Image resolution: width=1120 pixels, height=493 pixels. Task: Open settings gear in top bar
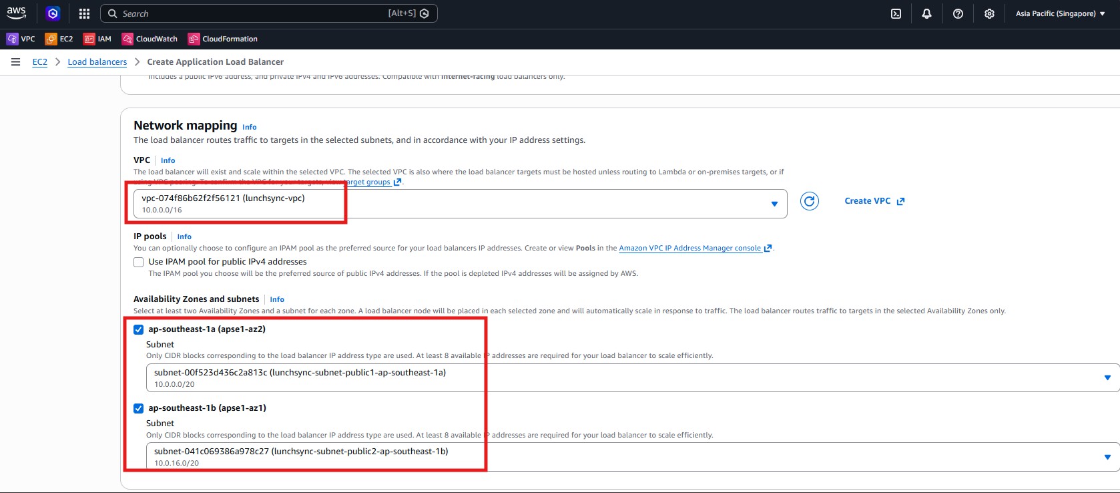coord(989,13)
